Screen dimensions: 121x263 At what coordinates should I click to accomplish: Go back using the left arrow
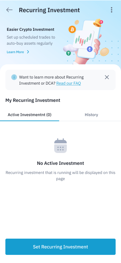9,10
